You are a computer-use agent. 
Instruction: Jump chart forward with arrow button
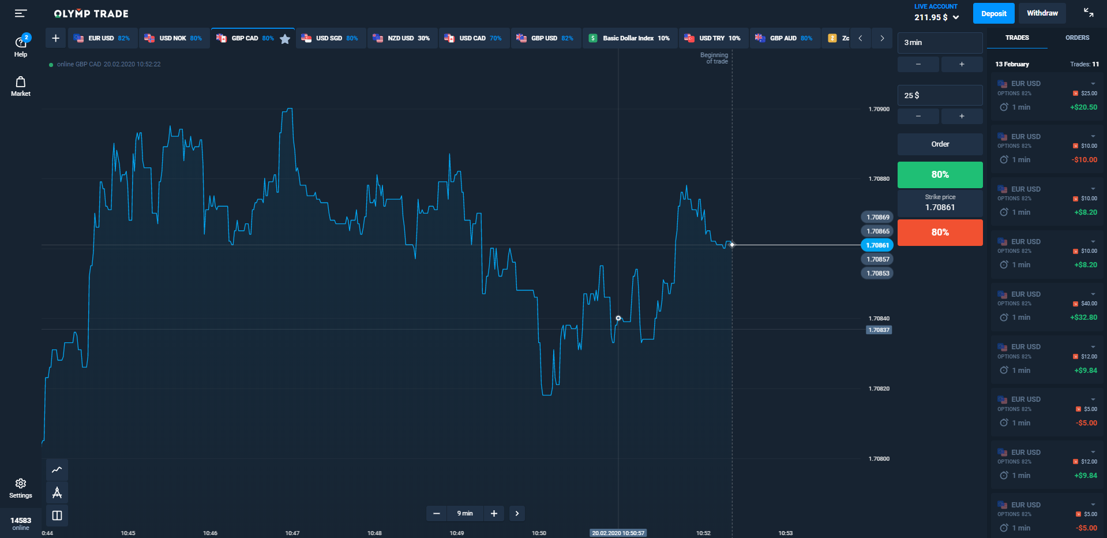[x=517, y=513]
